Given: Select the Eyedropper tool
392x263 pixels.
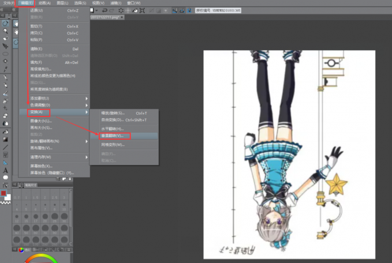Looking at the screenshot, I should click(x=5, y=69).
